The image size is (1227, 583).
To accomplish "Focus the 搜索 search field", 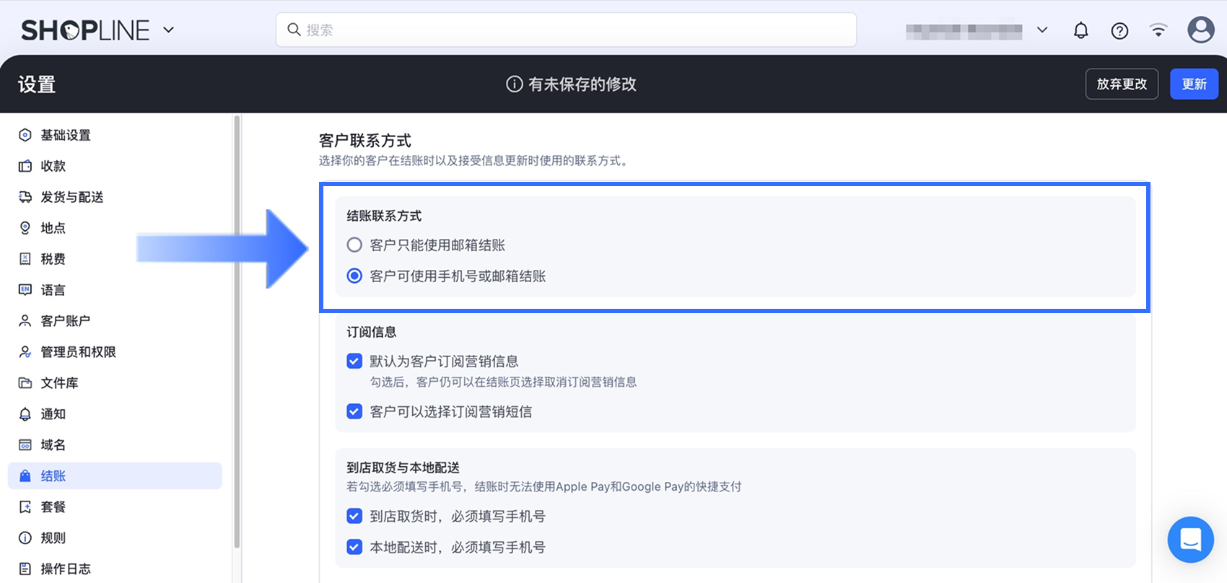I will 566,30.
